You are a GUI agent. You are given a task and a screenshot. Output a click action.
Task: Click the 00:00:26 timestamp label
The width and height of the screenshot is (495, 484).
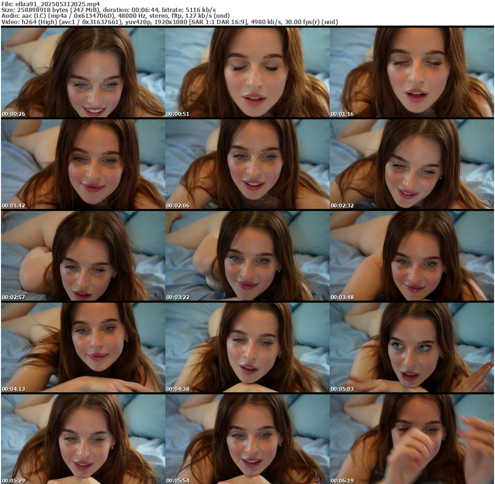pyautogui.click(x=14, y=114)
